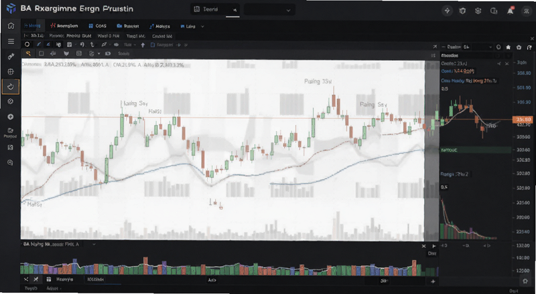Open the user avatar in header
536x294 pixels.
526,11
